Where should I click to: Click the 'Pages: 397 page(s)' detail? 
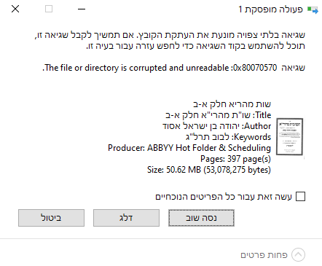tap(235, 159)
